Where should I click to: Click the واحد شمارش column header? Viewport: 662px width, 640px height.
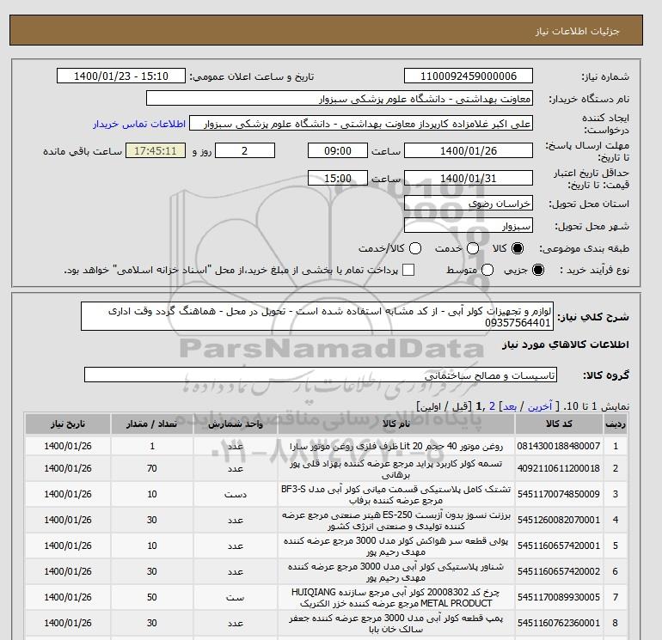tap(236, 424)
